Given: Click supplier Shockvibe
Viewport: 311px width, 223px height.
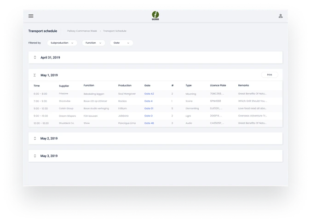Looking at the screenshot, I should tap(65, 101).
